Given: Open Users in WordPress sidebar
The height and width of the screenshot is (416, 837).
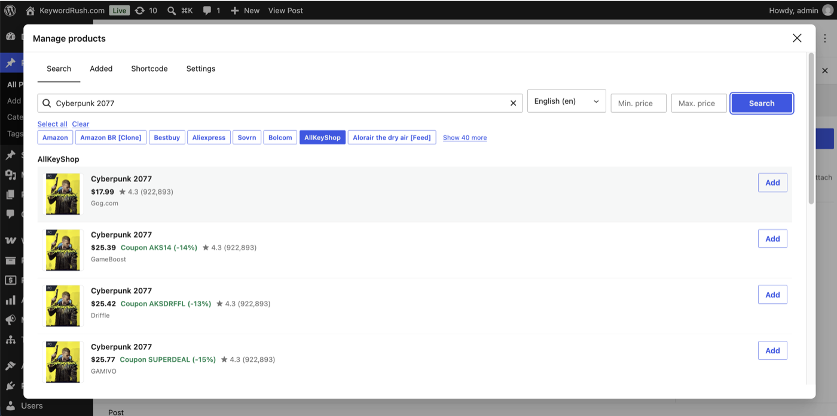Looking at the screenshot, I should (32, 406).
